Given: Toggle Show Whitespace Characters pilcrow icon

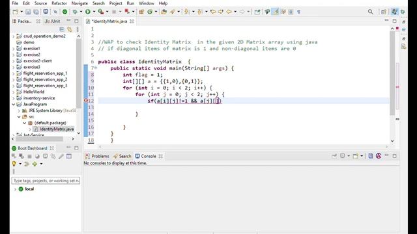Looking at the screenshot, I should (298, 12).
